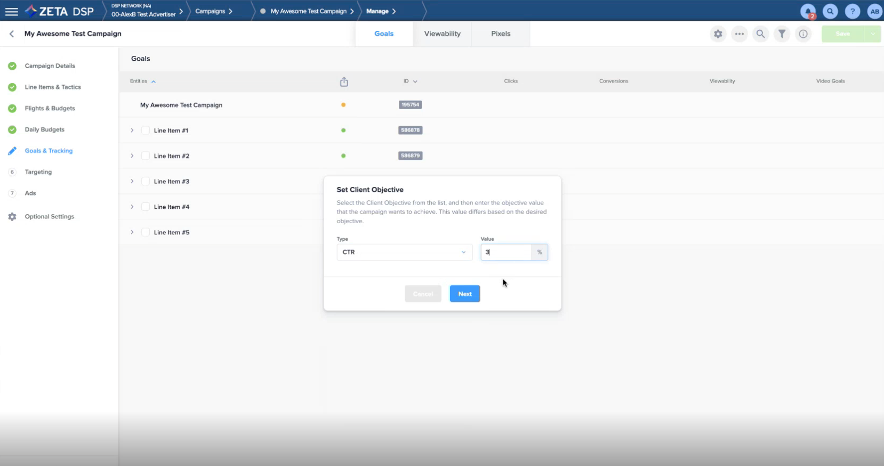The width and height of the screenshot is (884, 466).
Task: Expand the Line Item #4 row
Action: (x=132, y=207)
